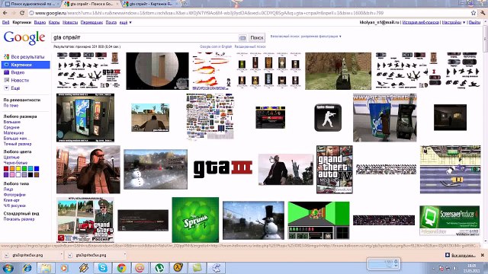Image resolution: width=488 pixels, height=274 pixels.
Task: Filter by 'Точный размер'
Action: pyautogui.click(x=18, y=144)
